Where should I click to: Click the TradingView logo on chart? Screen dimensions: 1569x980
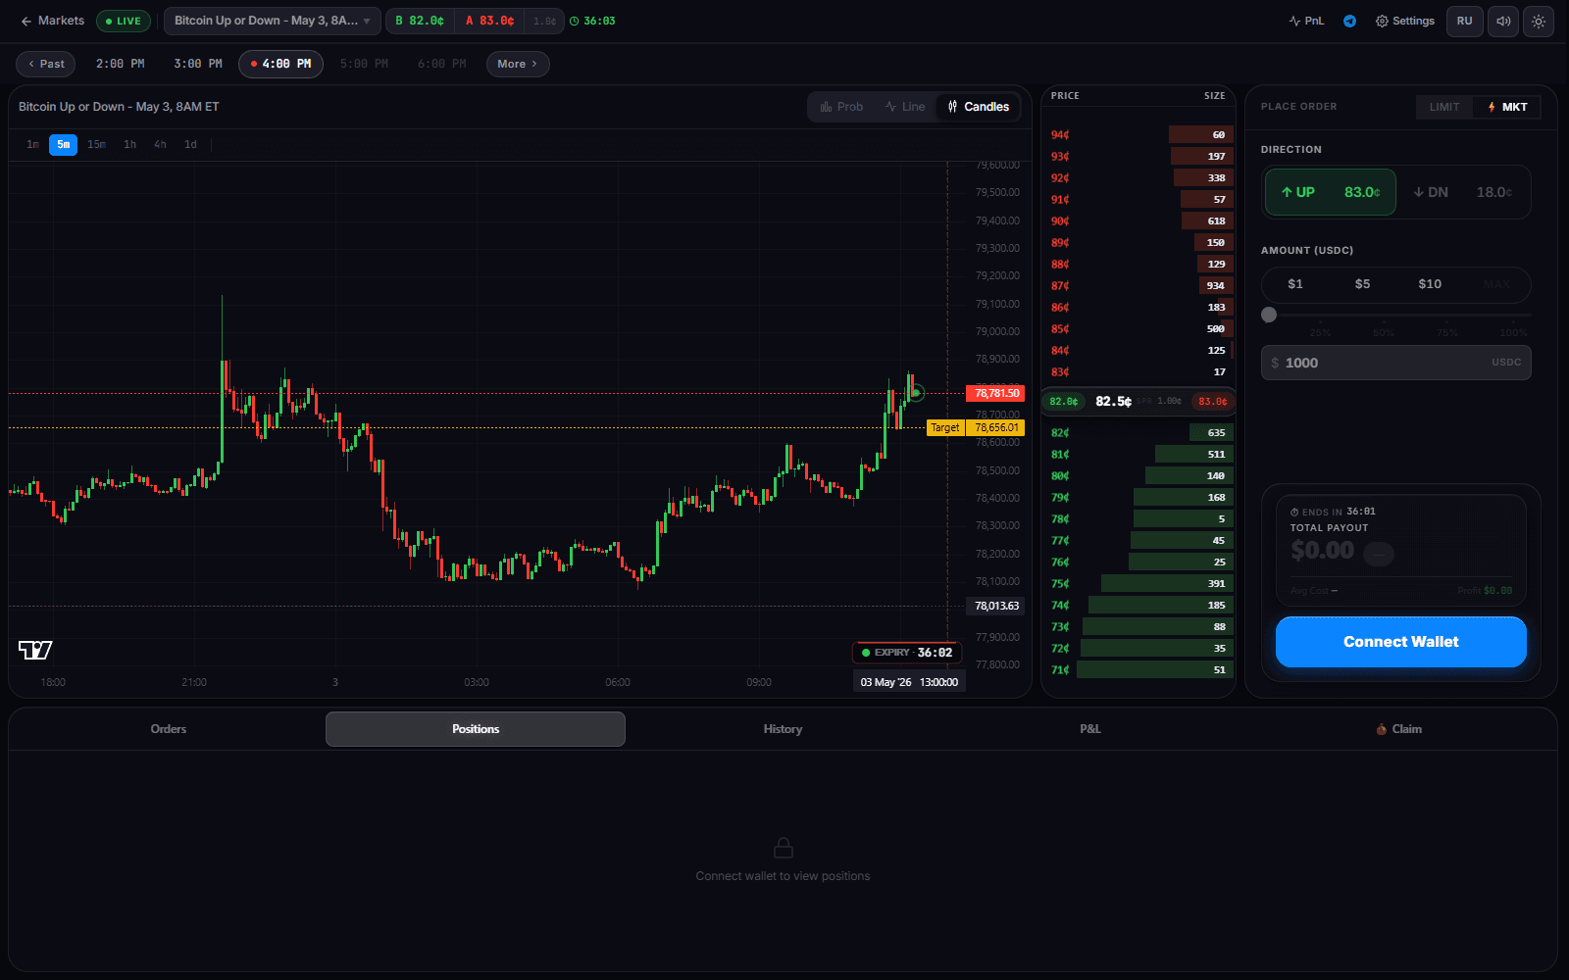pyautogui.click(x=35, y=650)
